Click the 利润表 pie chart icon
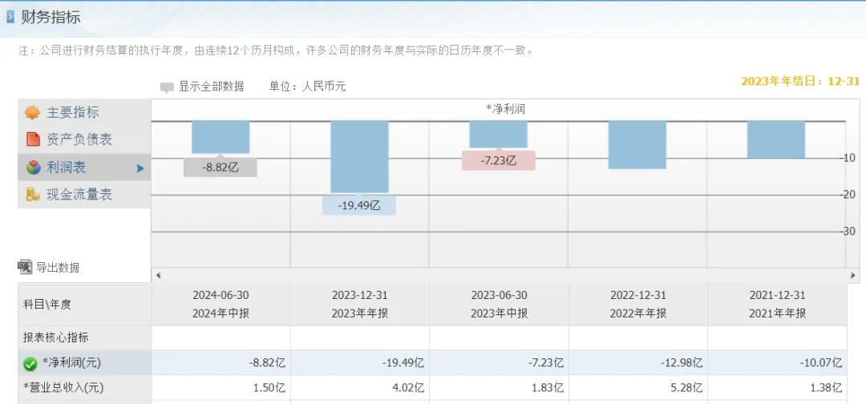This screenshot has height=404, width=866. 33,168
